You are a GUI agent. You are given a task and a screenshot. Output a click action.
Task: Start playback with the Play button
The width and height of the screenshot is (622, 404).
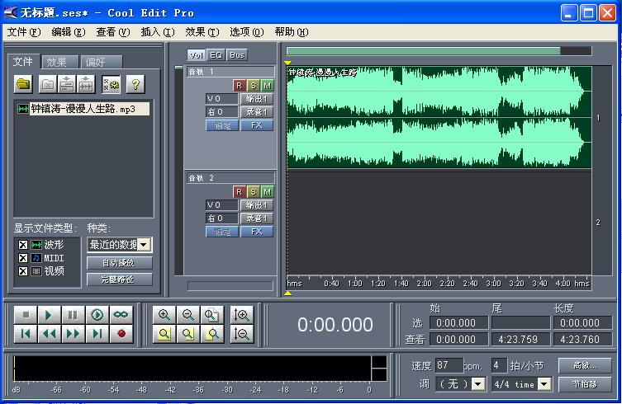[50, 315]
